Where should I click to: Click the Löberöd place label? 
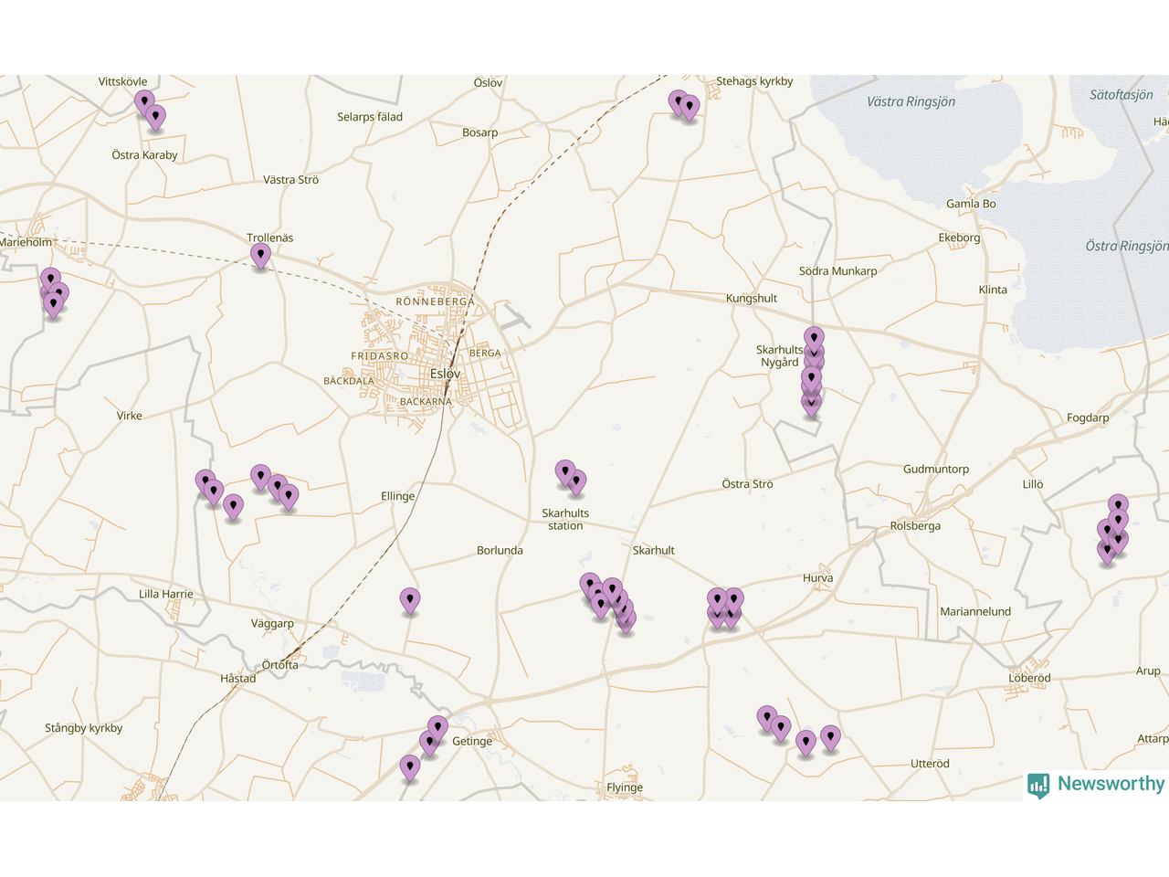[x=1029, y=678]
